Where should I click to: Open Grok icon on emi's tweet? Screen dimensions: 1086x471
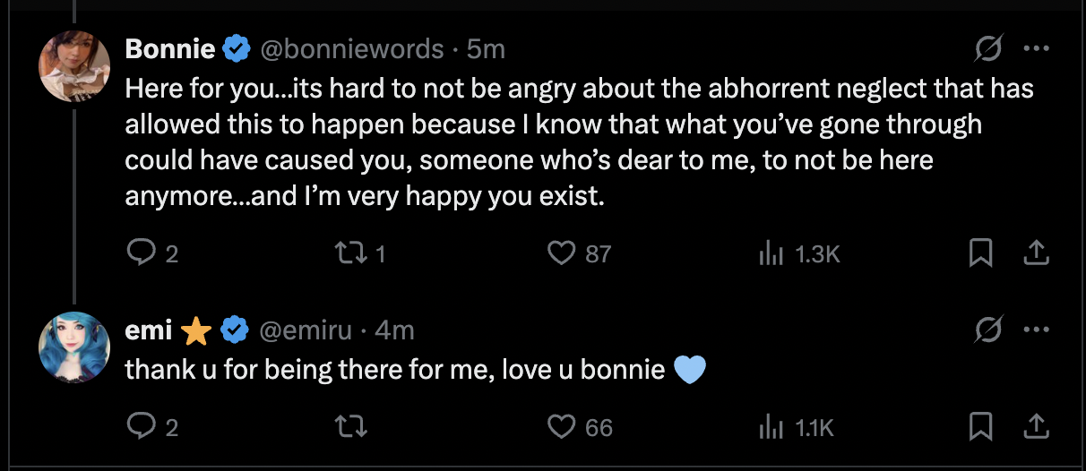(989, 331)
